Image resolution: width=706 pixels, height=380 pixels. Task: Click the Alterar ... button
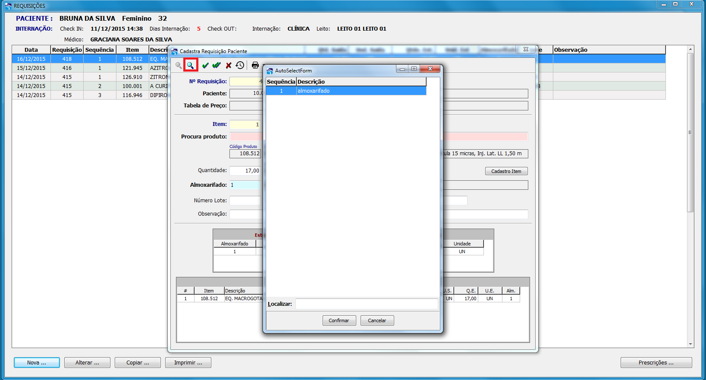87,363
